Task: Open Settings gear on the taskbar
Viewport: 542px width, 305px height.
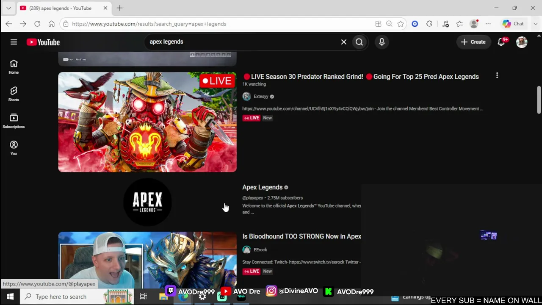Action: [202, 297]
